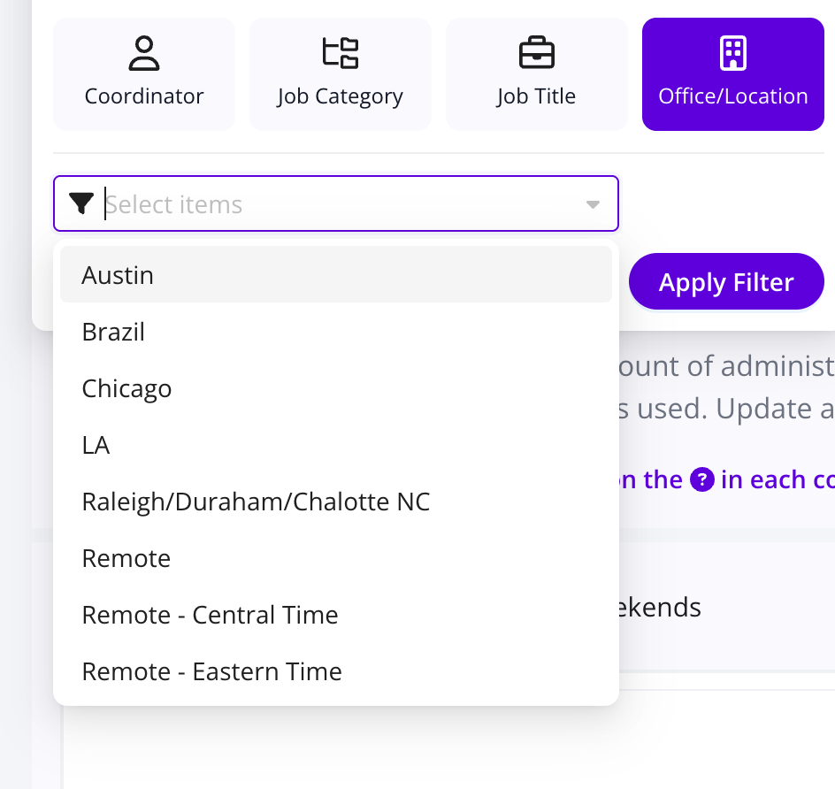Choose Austin from the location list
The height and width of the screenshot is (789, 835).
(x=336, y=275)
